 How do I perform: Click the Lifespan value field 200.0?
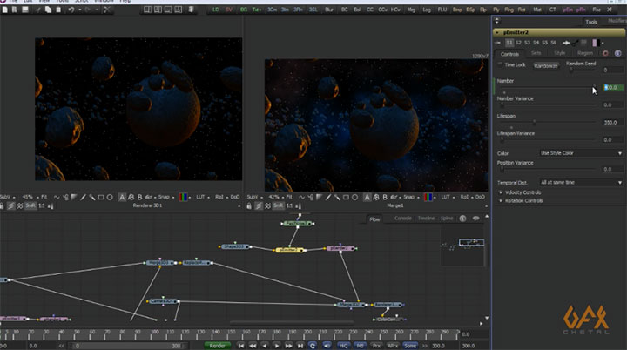612,123
